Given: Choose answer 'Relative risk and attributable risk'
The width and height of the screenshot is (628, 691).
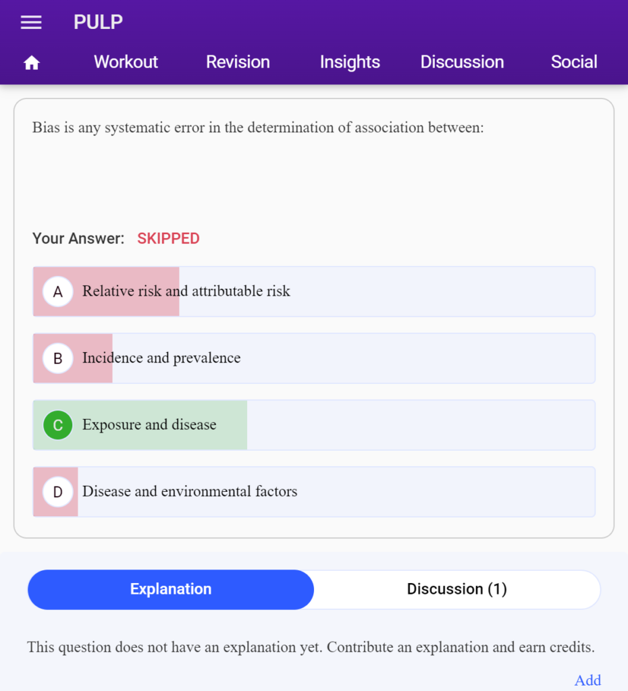Looking at the screenshot, I should click(314, 292).
